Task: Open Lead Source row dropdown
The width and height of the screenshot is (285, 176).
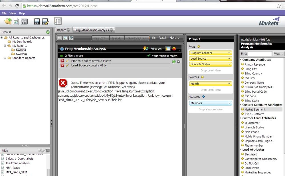Action: (229, 58)
